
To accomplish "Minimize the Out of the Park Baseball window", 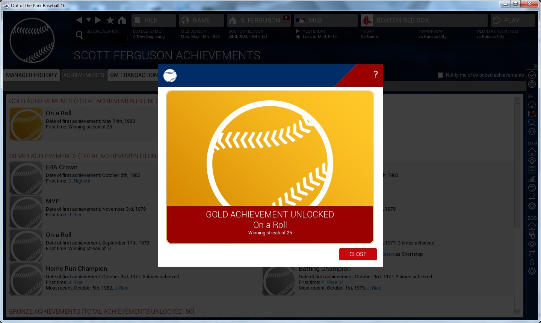I will coord(505,4).
